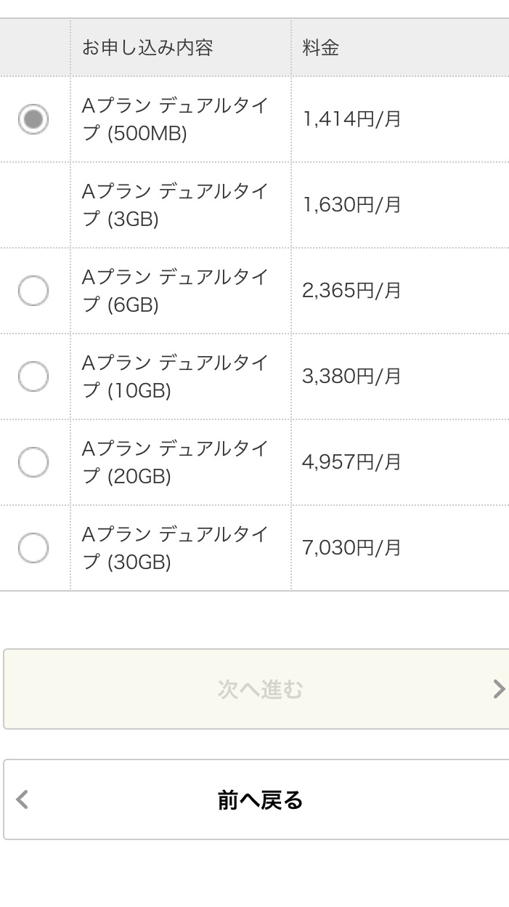This screenshot has height=907, width=509.
Task: Click the 7,030円/月 price cell
Action: pyautogui.click(x=354, y=547)
